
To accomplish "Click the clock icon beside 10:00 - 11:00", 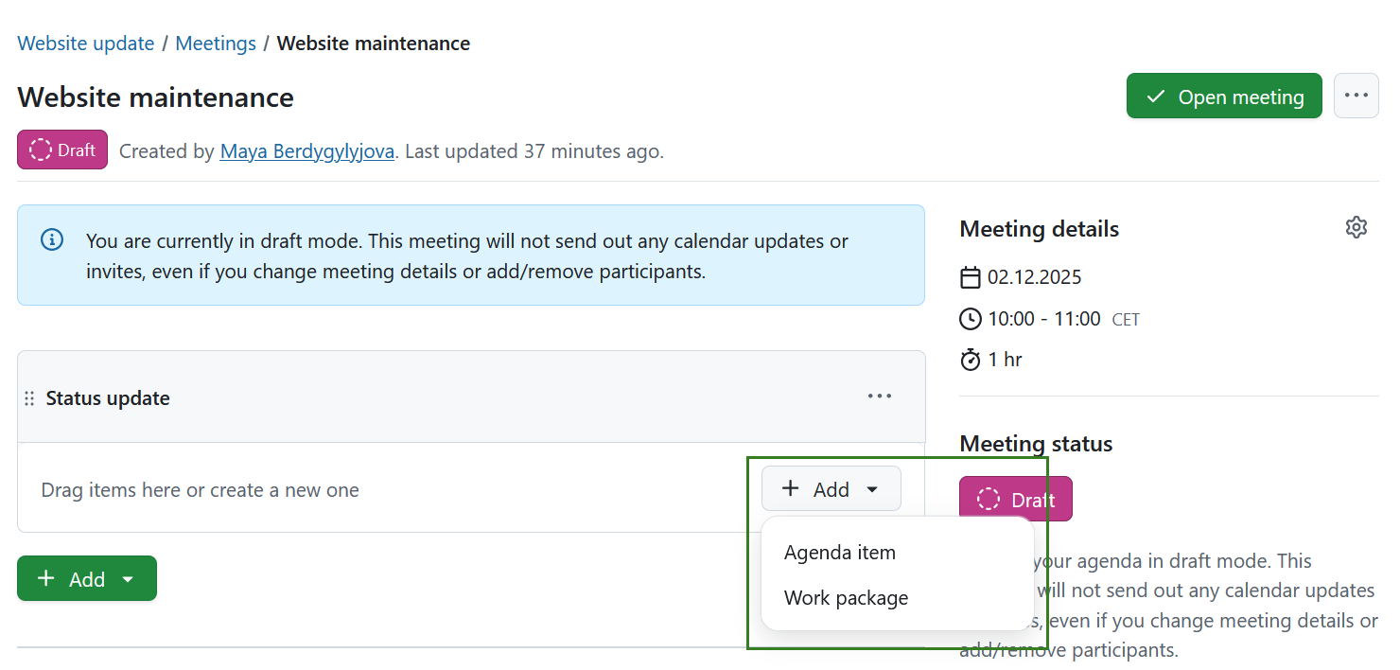I will [x=970, y=319].
